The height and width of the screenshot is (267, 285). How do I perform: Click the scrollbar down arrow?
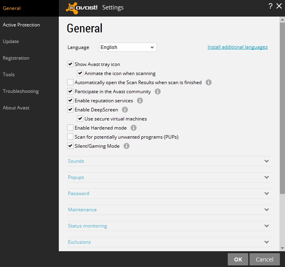282,248
